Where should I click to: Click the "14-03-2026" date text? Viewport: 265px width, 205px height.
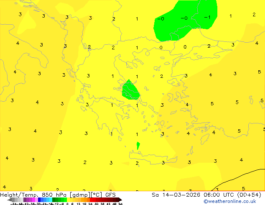click(181, 195)
